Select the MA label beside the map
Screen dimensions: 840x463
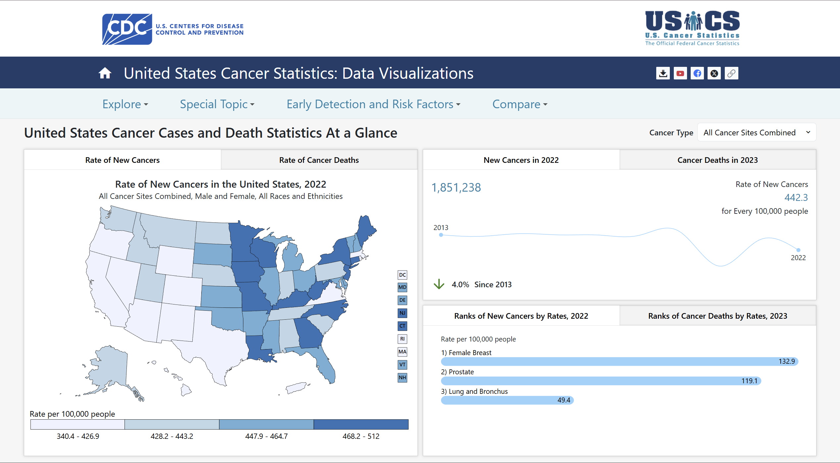(x=402, y=352)
